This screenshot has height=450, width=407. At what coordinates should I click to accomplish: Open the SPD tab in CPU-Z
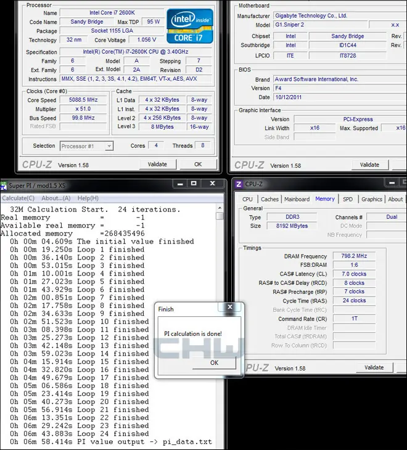tap(348, 199)
